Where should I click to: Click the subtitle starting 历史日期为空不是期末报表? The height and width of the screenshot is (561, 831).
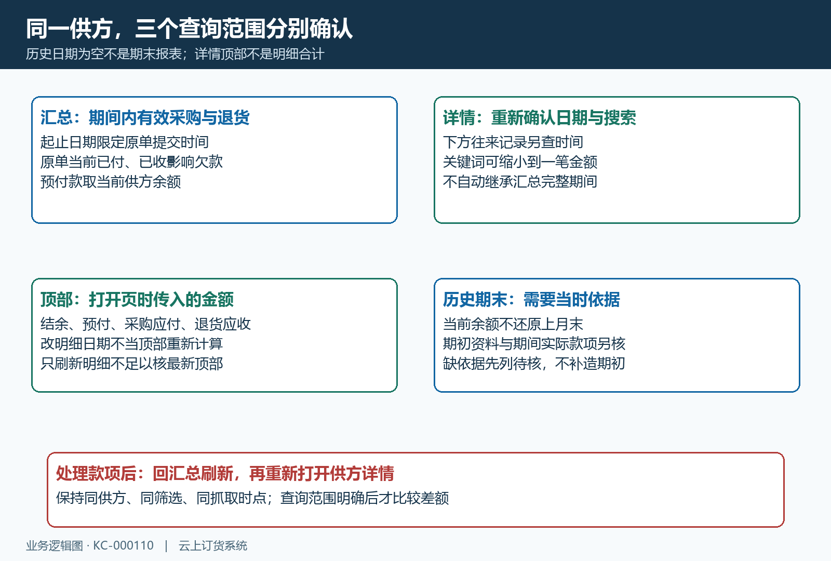coord(175,54)
